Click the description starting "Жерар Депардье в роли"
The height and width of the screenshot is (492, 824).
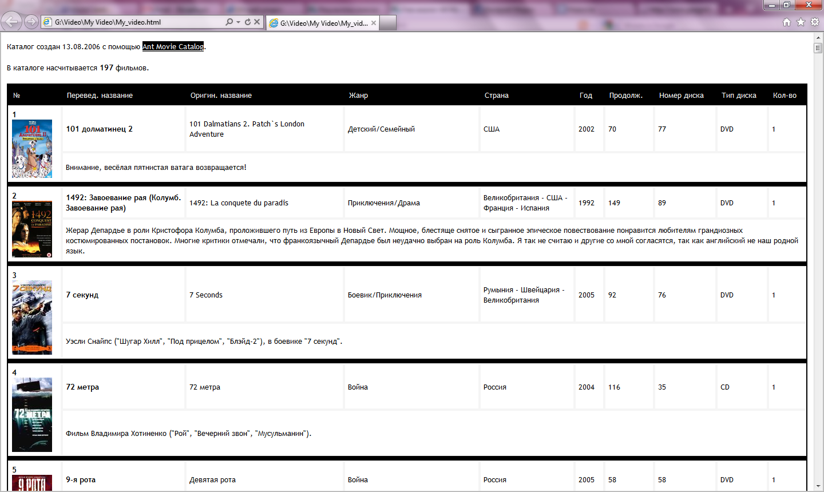pos(432,241)
